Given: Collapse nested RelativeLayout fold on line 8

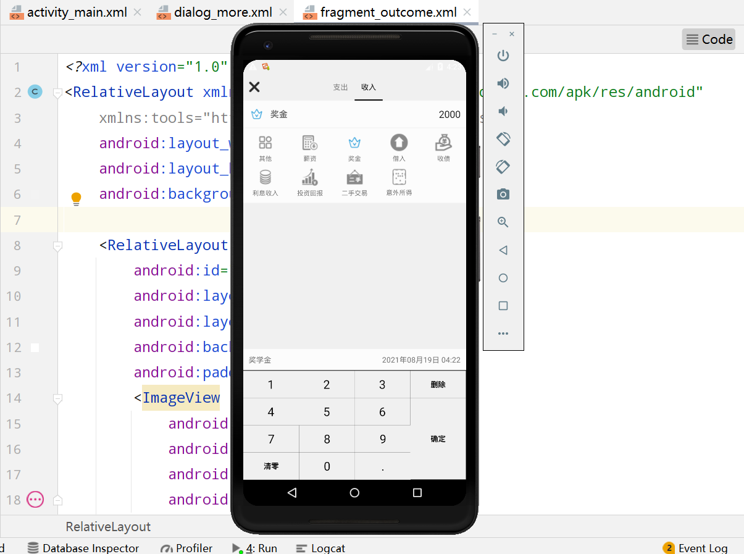Looking at the screenshot, I should [57, 246].
